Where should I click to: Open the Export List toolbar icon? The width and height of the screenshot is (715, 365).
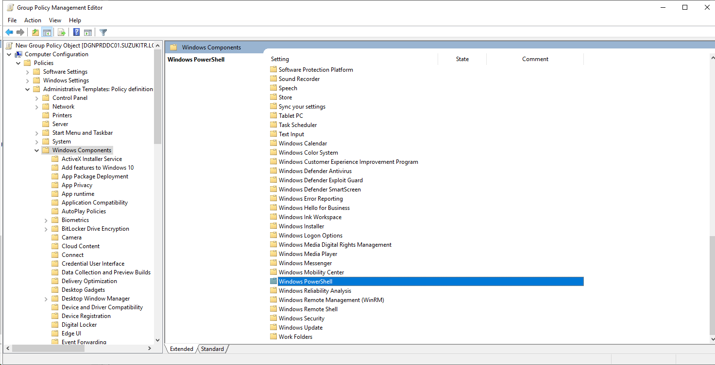coord(61,32)
